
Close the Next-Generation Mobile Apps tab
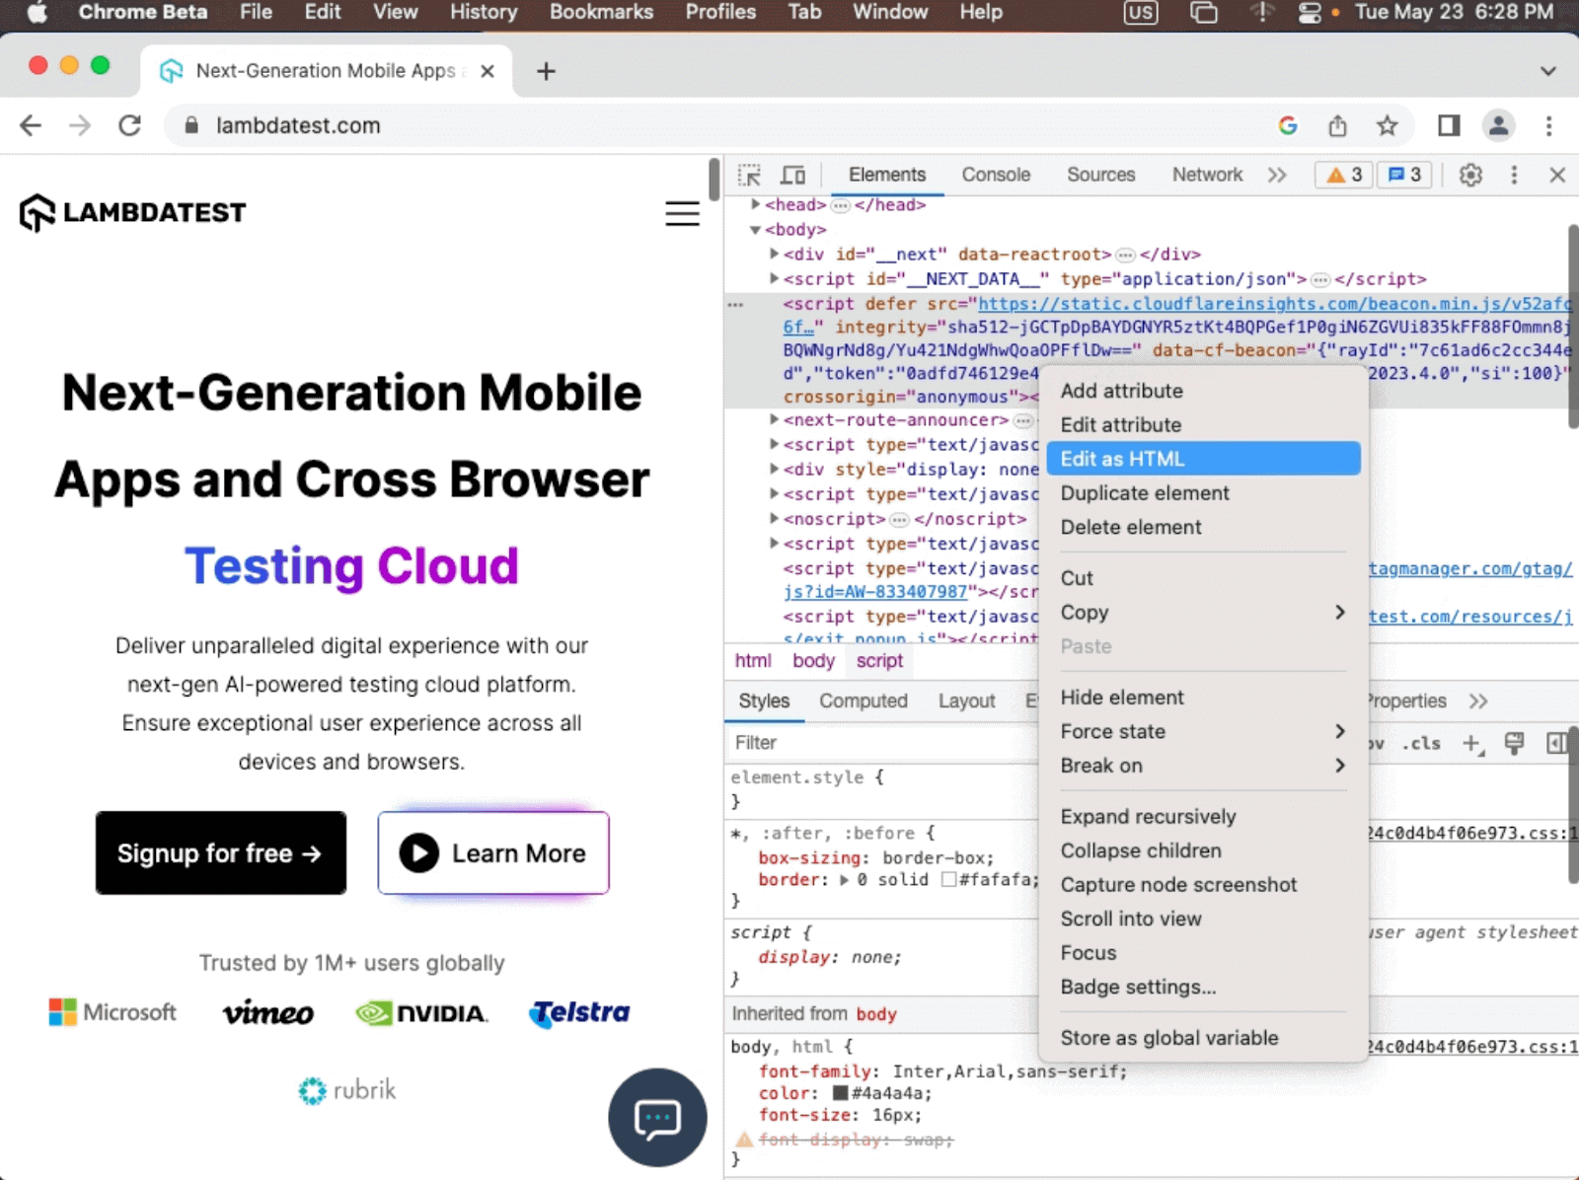tap(487, 71)
